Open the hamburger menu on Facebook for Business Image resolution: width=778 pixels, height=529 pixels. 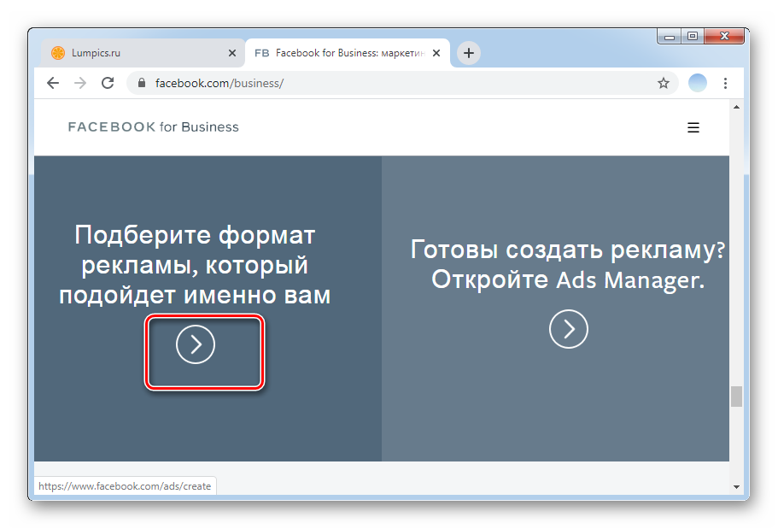click(x=693, y=127)
